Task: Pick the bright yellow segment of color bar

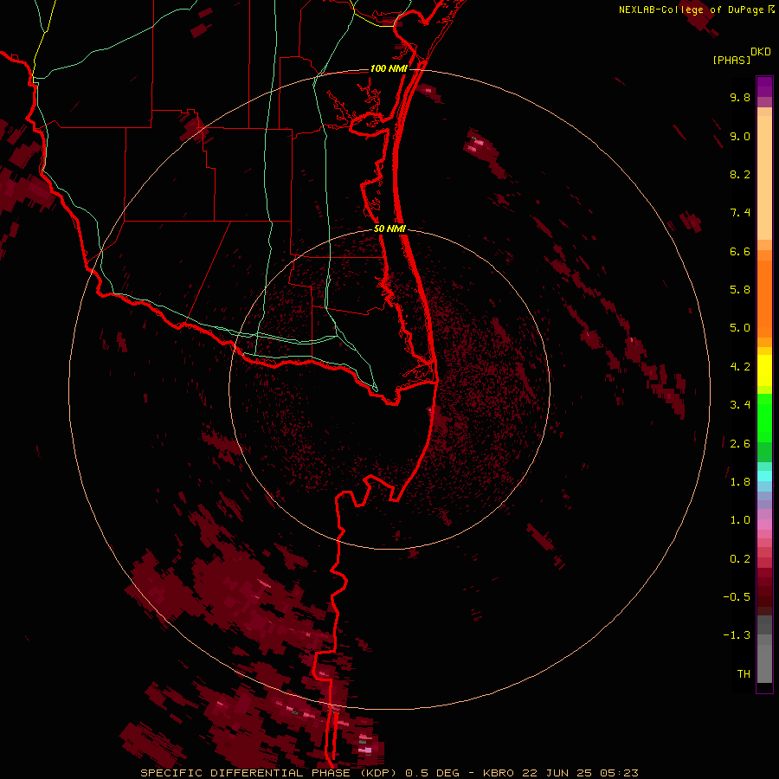Action: [x=764, y=370]
